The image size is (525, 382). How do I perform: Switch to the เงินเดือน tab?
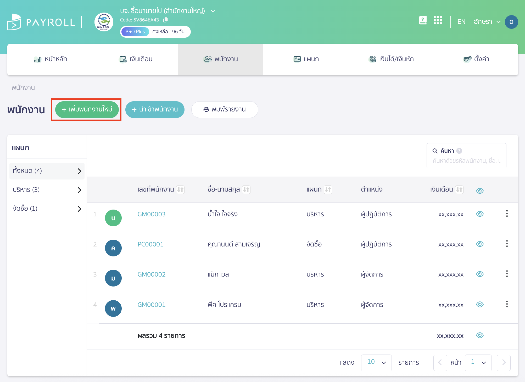[136, 59]
